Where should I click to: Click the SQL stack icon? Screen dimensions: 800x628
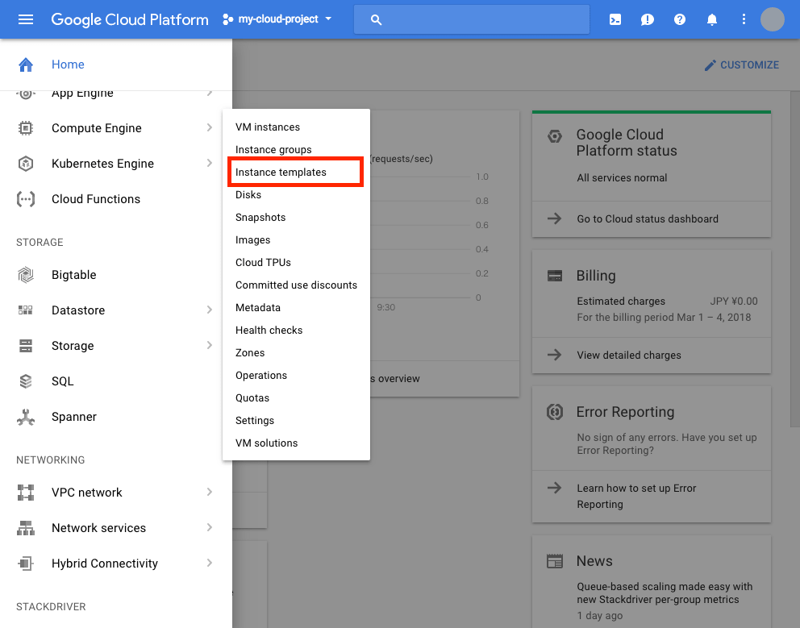tap(26, 381)
